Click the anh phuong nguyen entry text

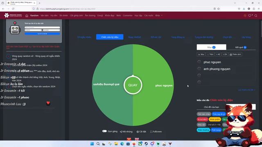217,69
